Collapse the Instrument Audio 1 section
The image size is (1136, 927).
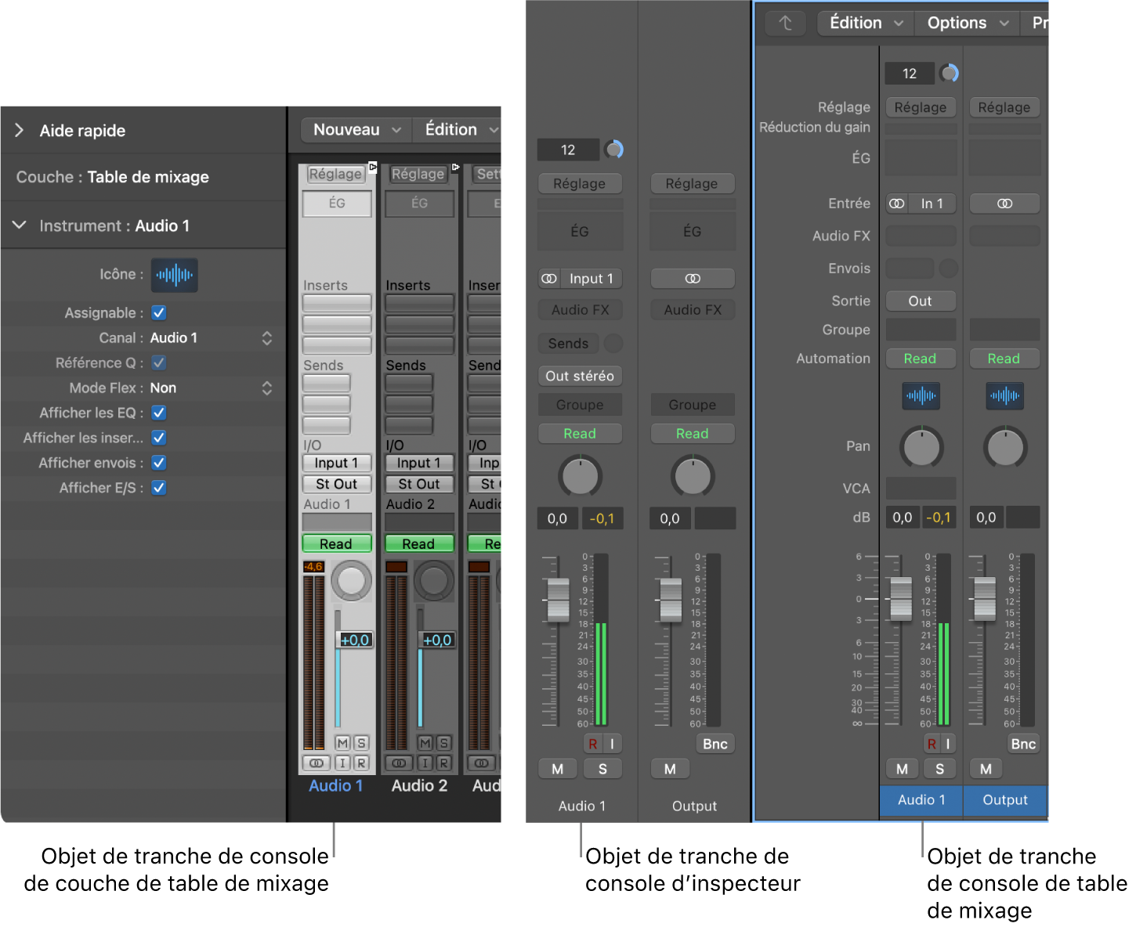(20, 225)
